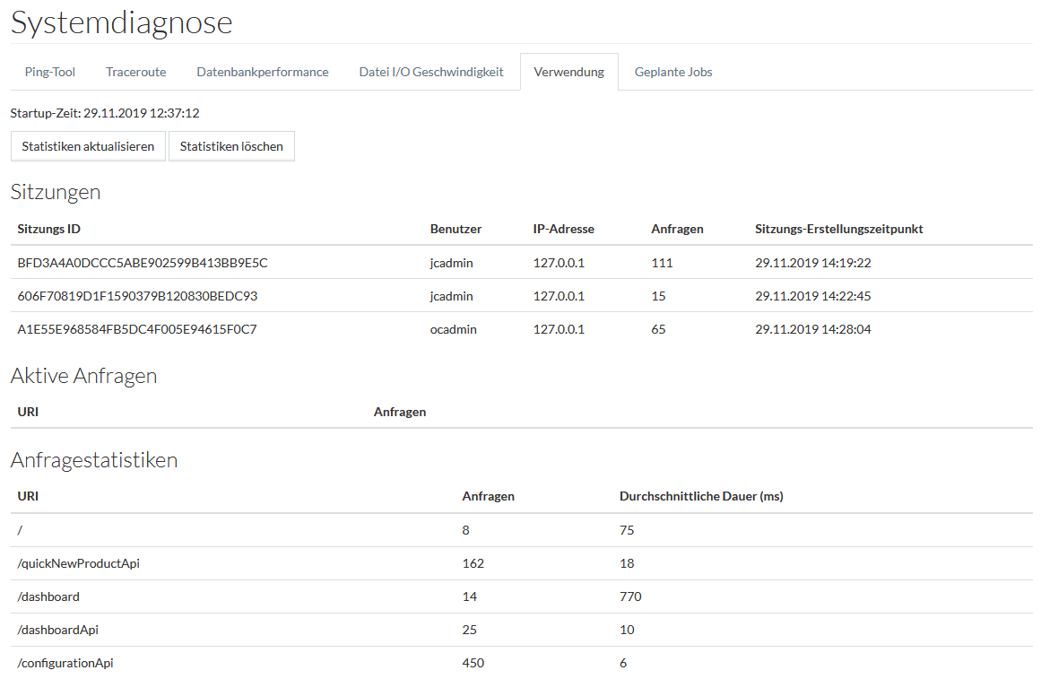Click the /configurationApi URI entry
Screen dimensions: 1041x679
point(65,662)
